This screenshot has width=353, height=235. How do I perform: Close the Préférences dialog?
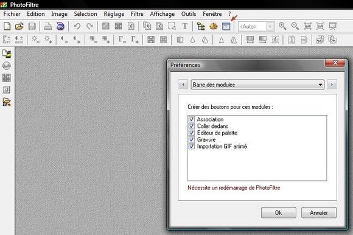pyautogui.click(x=335, y=63)
